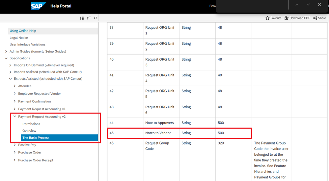
Task: Open Payment Request Accounting v2 label
Action: [x=42, y=116]
